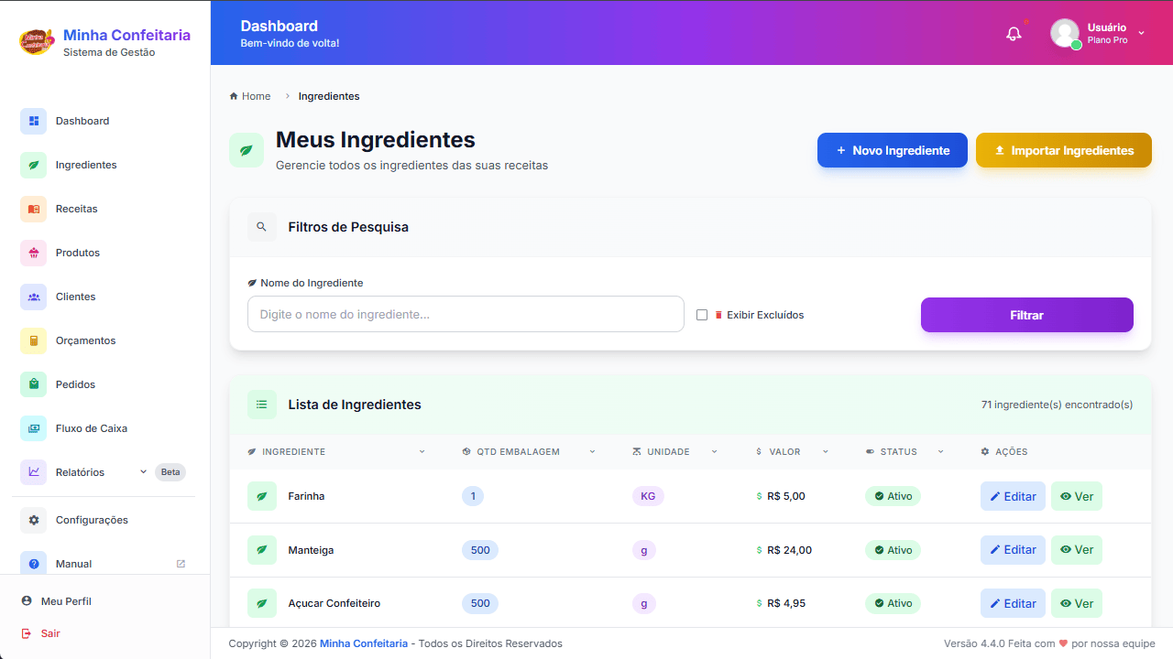
Task: Go to Dashboard in the sidebar
Action: point(82,121)
